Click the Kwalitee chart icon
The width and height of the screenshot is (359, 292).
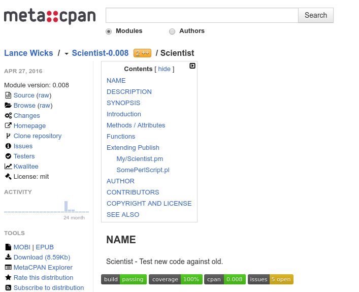pyautogui.click(x=8, y=166)
